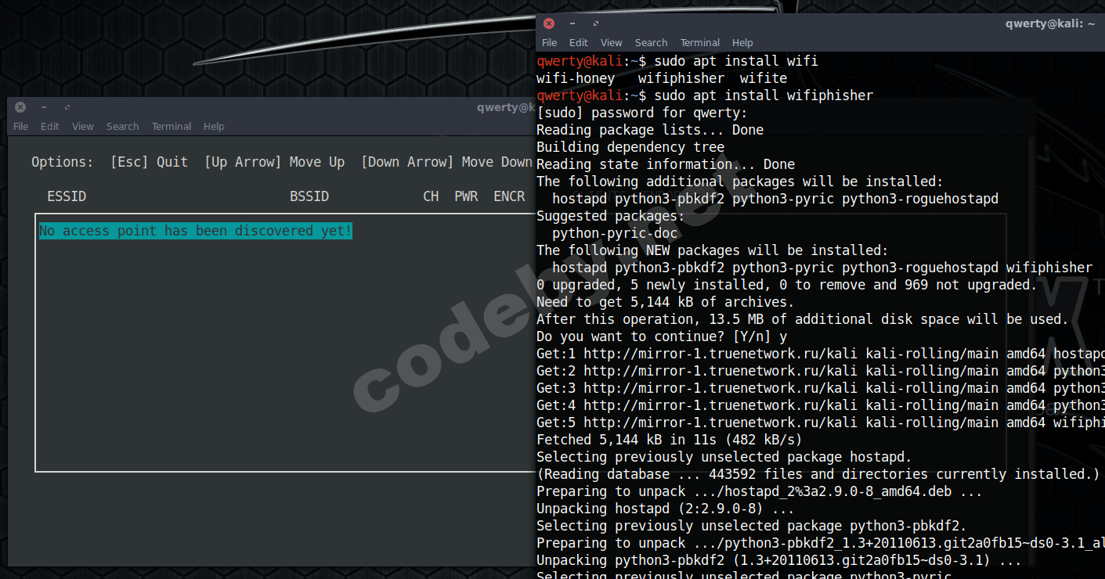This screenshot has width=1105, height=579.
Task: Close the background access point scanner terminal
Action: tap(20, 107)
